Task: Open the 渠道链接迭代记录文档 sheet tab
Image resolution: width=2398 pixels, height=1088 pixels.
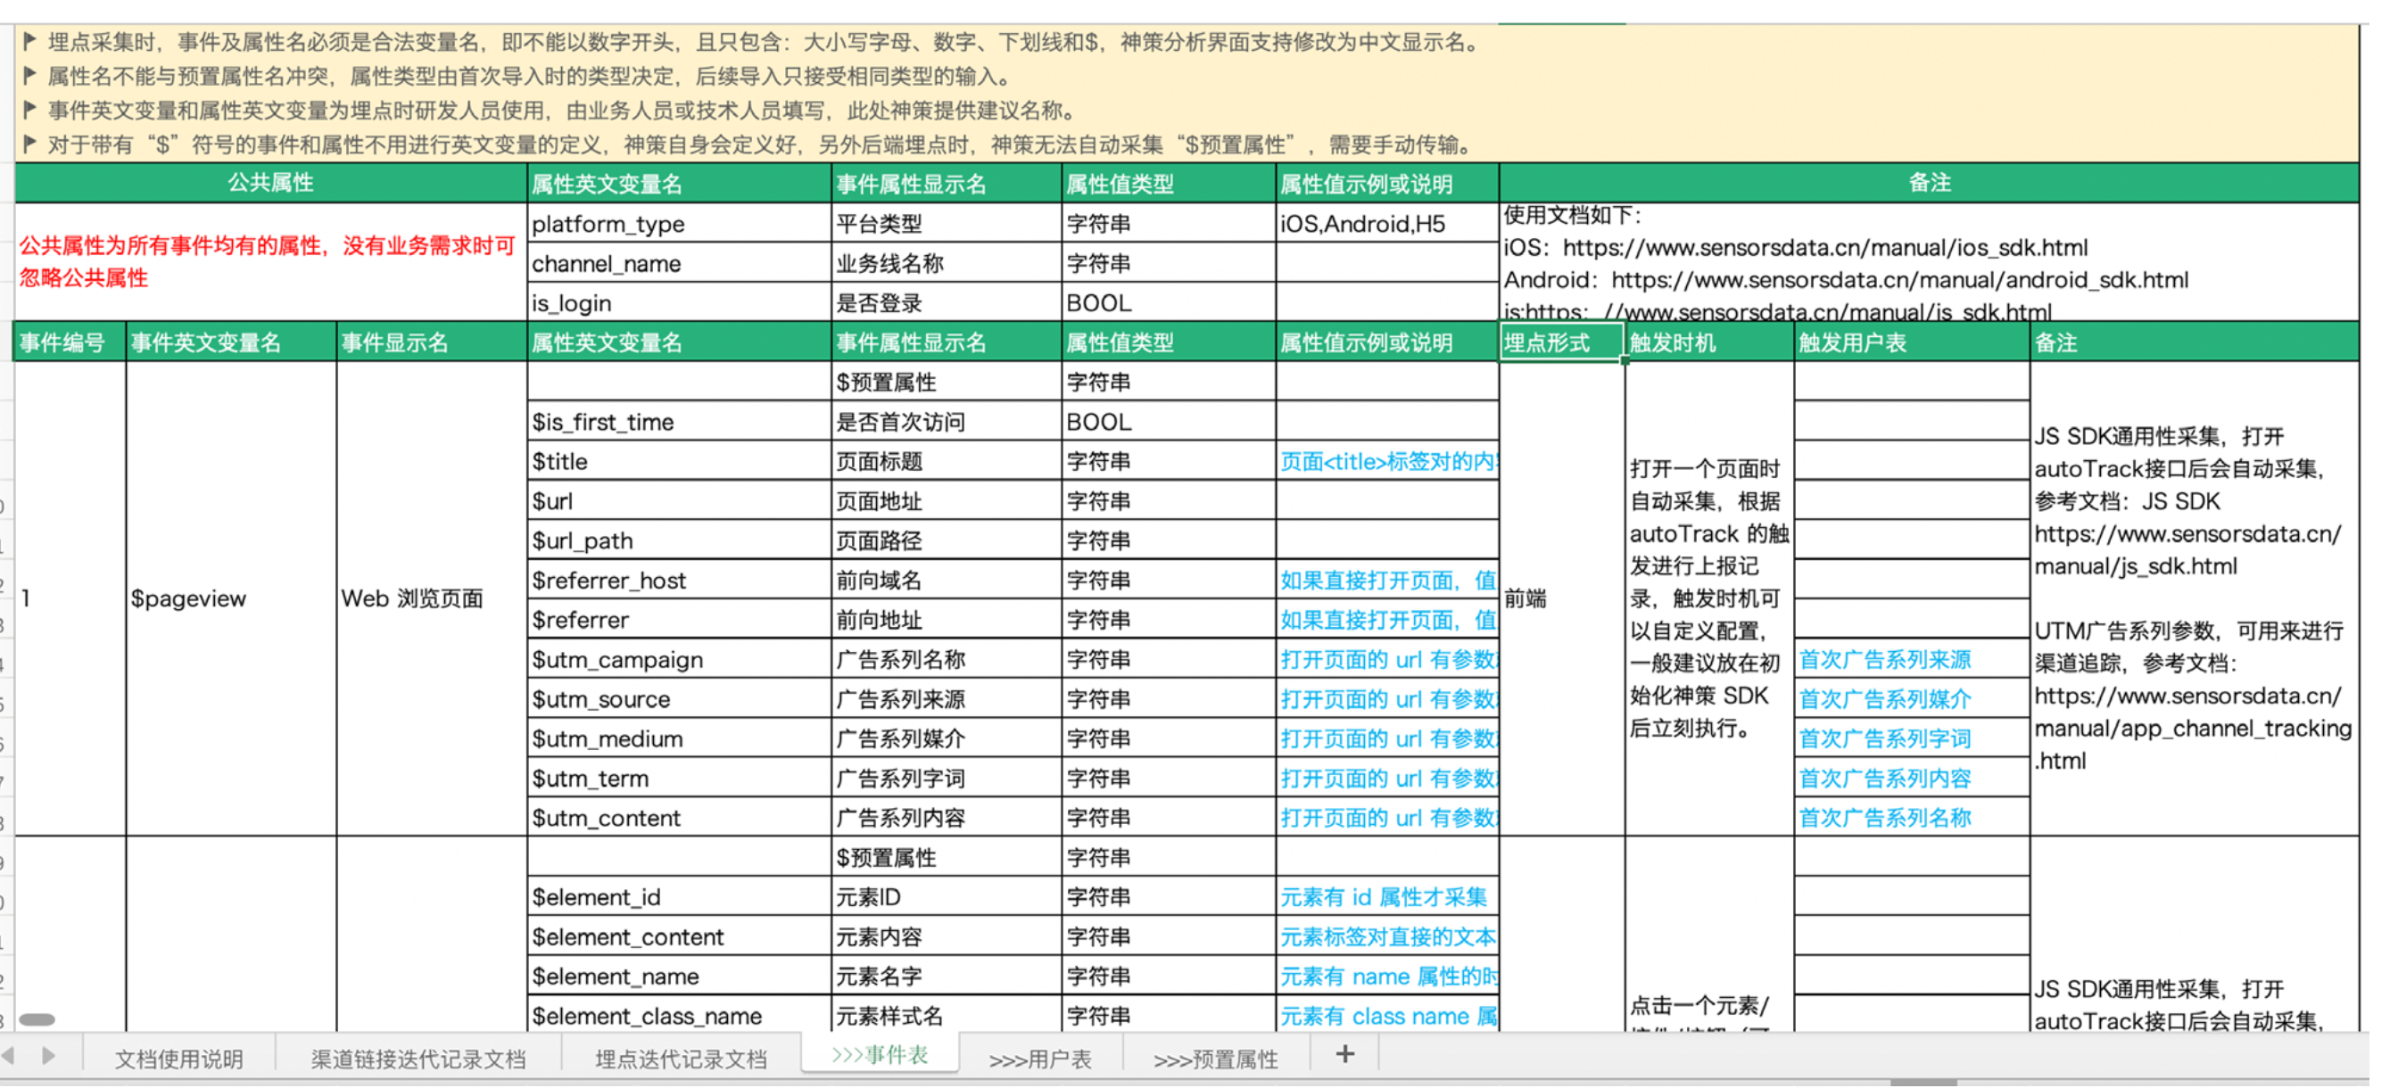Action: (x=418, y=1059)
